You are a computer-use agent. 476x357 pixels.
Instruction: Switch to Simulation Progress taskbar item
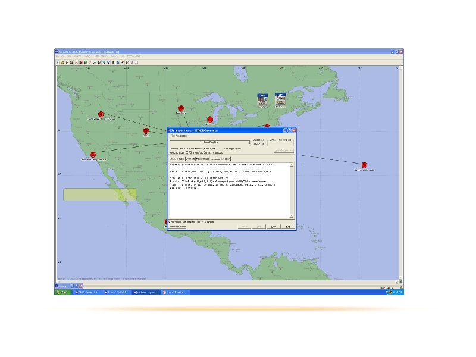click(x=146, y=292)
